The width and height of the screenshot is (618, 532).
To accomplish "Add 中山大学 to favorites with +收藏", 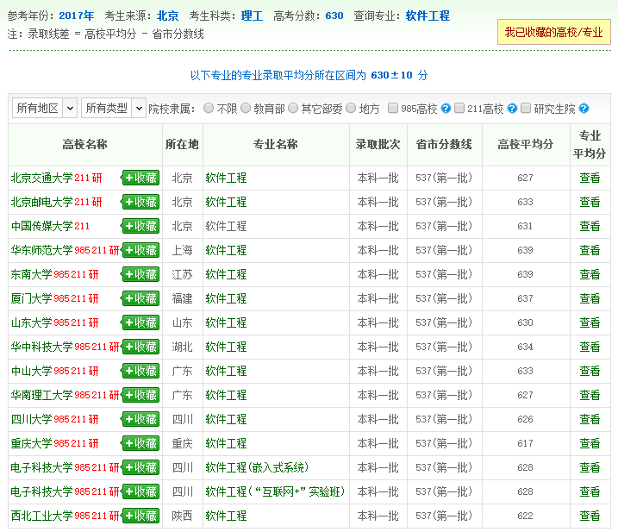I will coord(140,371).
